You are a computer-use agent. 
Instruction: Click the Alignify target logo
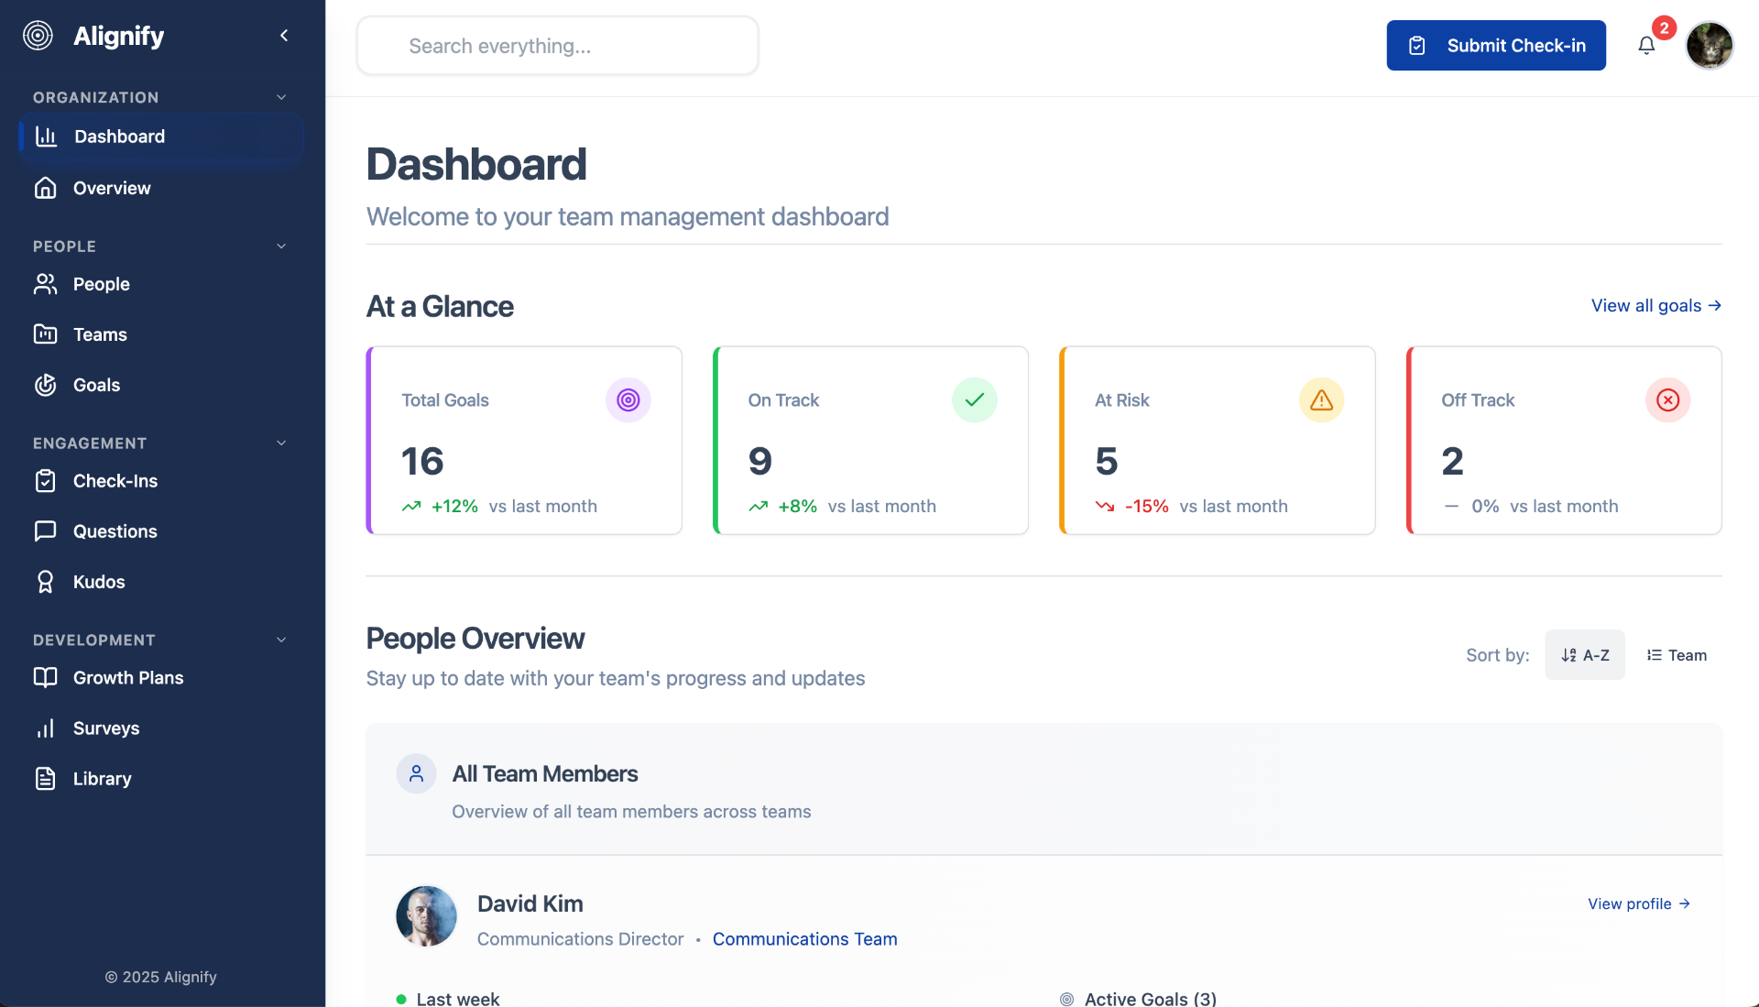38,35
